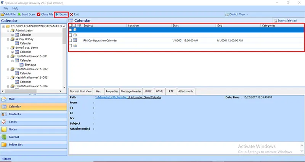The height and width of the screenshot is (162, 305).
Task: Click the folder tree scroll-right arrow
Action: (x=60, y=91)
